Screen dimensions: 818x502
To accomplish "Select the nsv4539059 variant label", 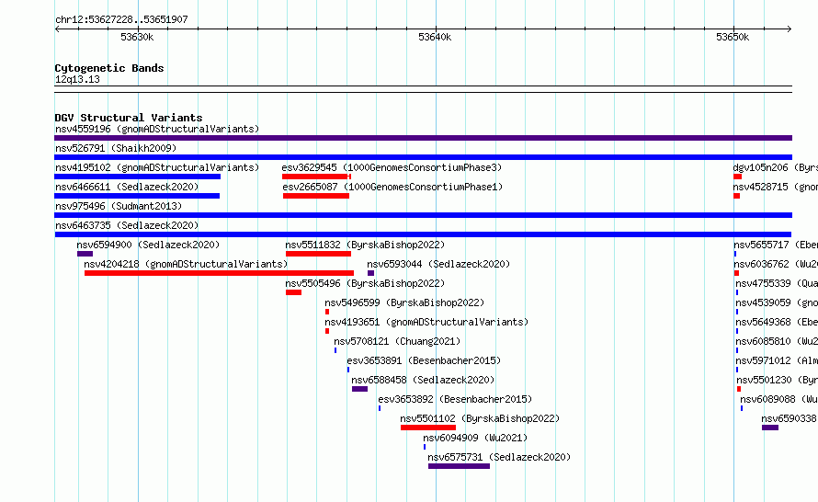I will coord(777,302).
